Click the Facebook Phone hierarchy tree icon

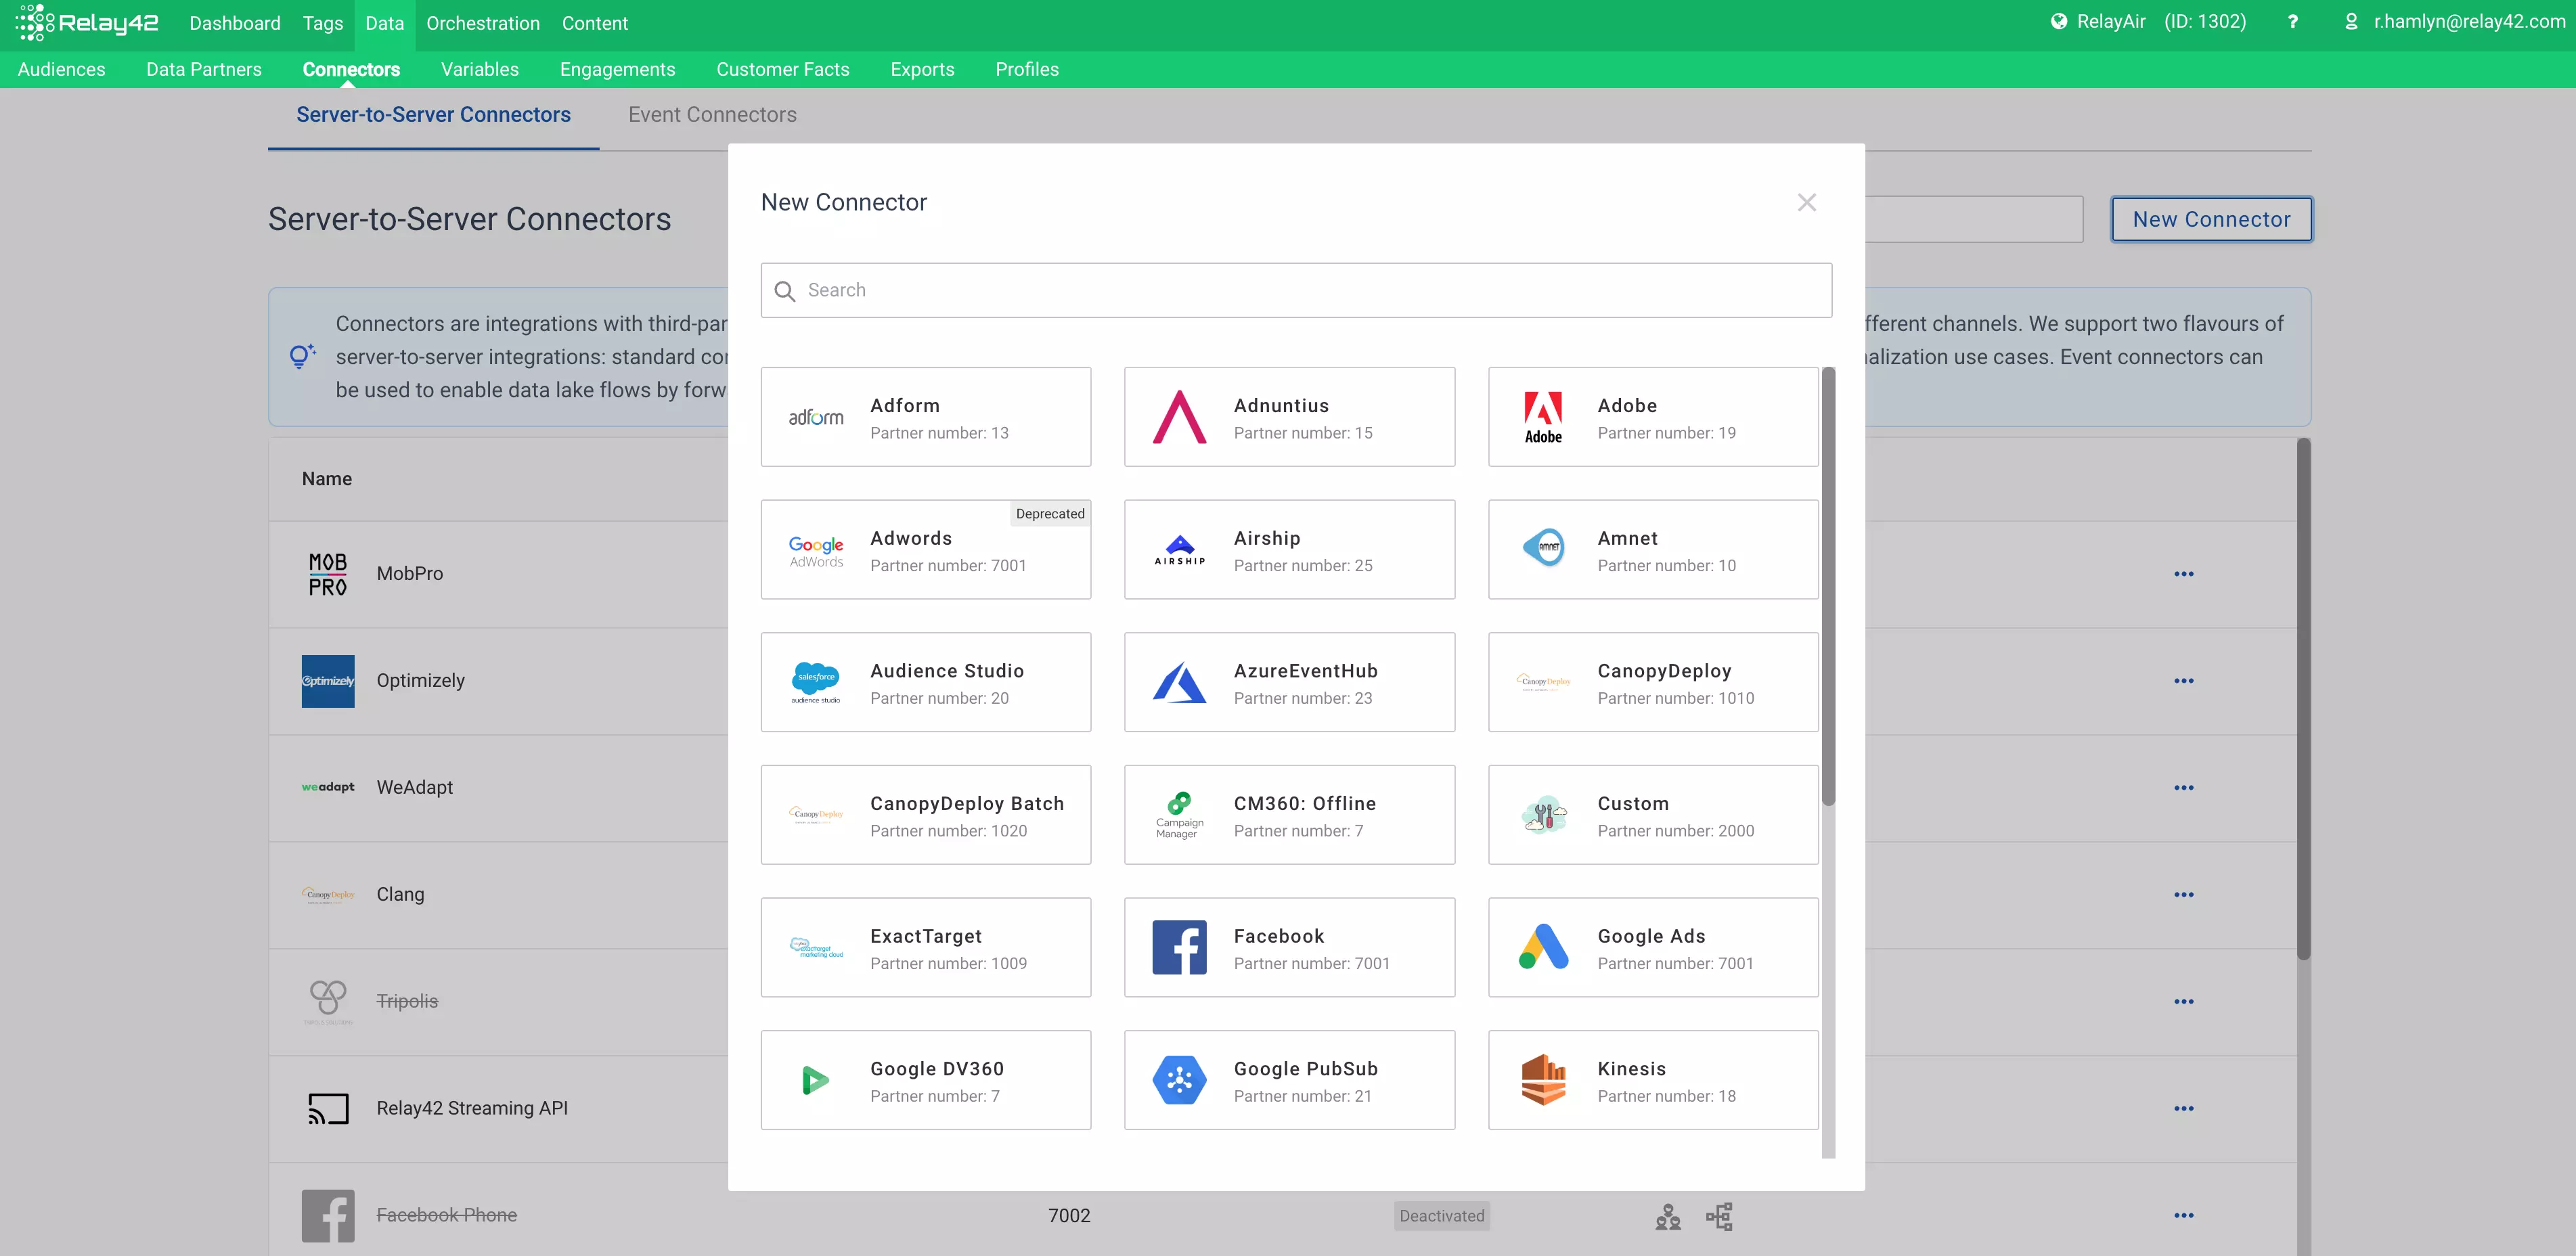(1719, 1217)
